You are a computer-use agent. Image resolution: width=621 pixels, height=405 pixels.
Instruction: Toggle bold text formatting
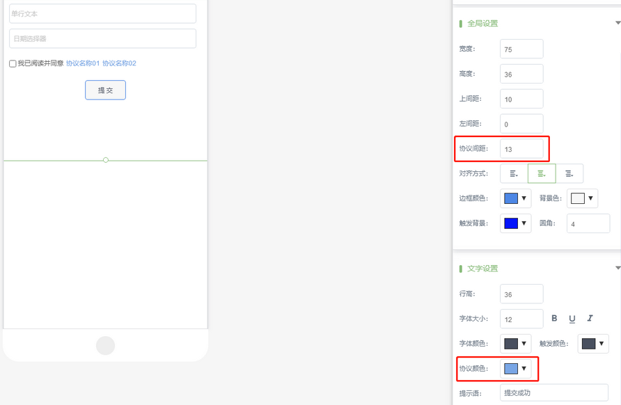click(x=555, y=319)
